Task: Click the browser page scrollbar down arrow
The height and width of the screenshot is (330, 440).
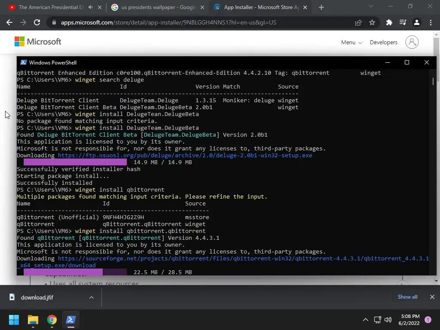Action: (437, 281)
